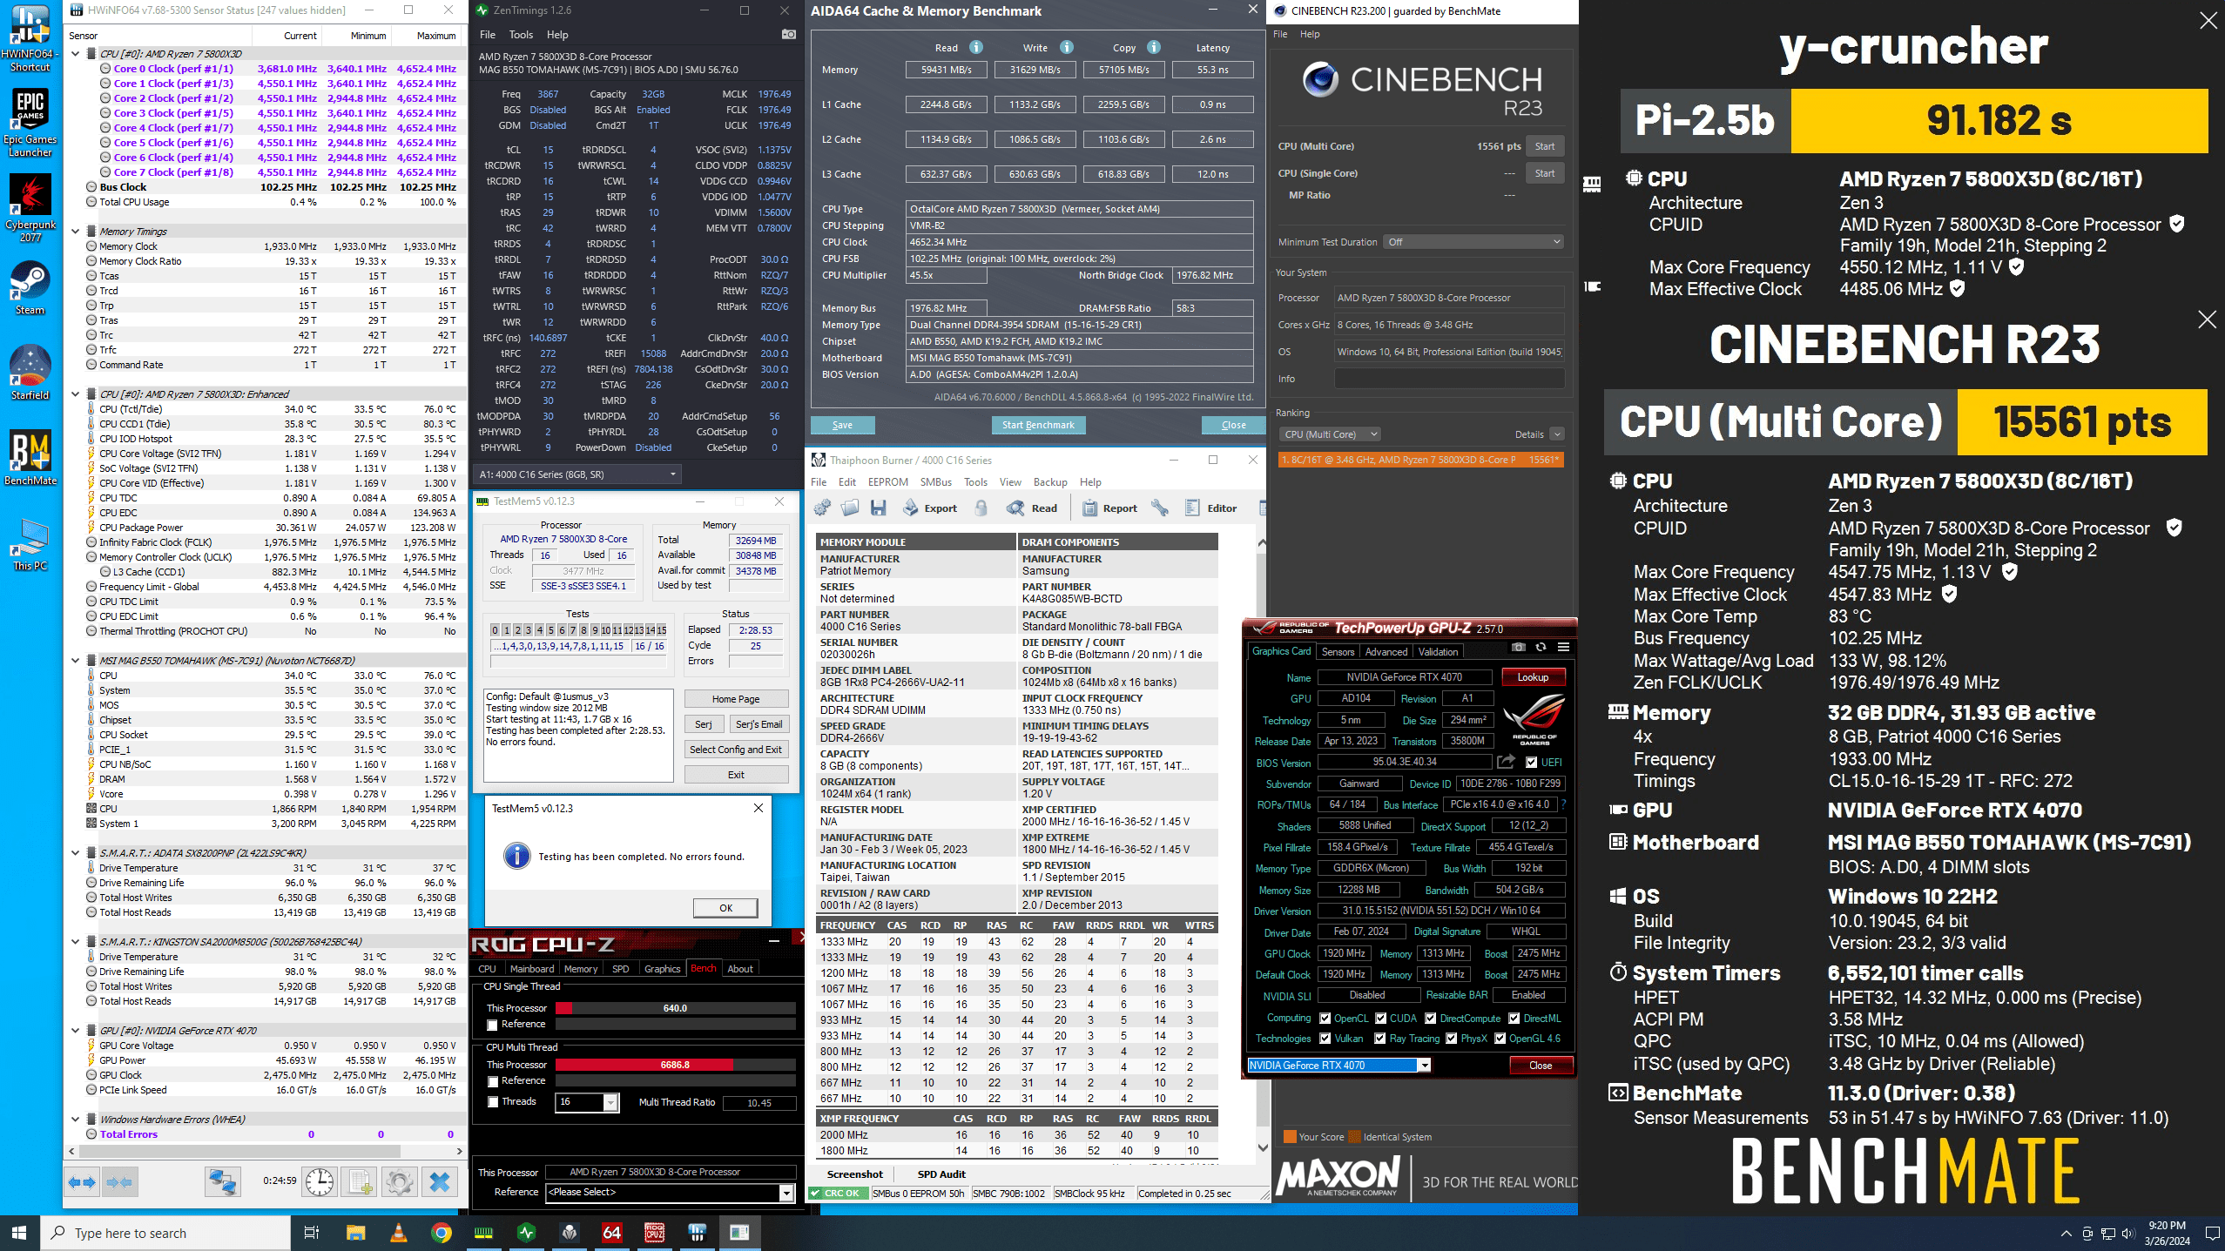Click AIDA64 Start Benchmark button
The width and height of the screenshot is (2225, 1251).
(1038, 425)
